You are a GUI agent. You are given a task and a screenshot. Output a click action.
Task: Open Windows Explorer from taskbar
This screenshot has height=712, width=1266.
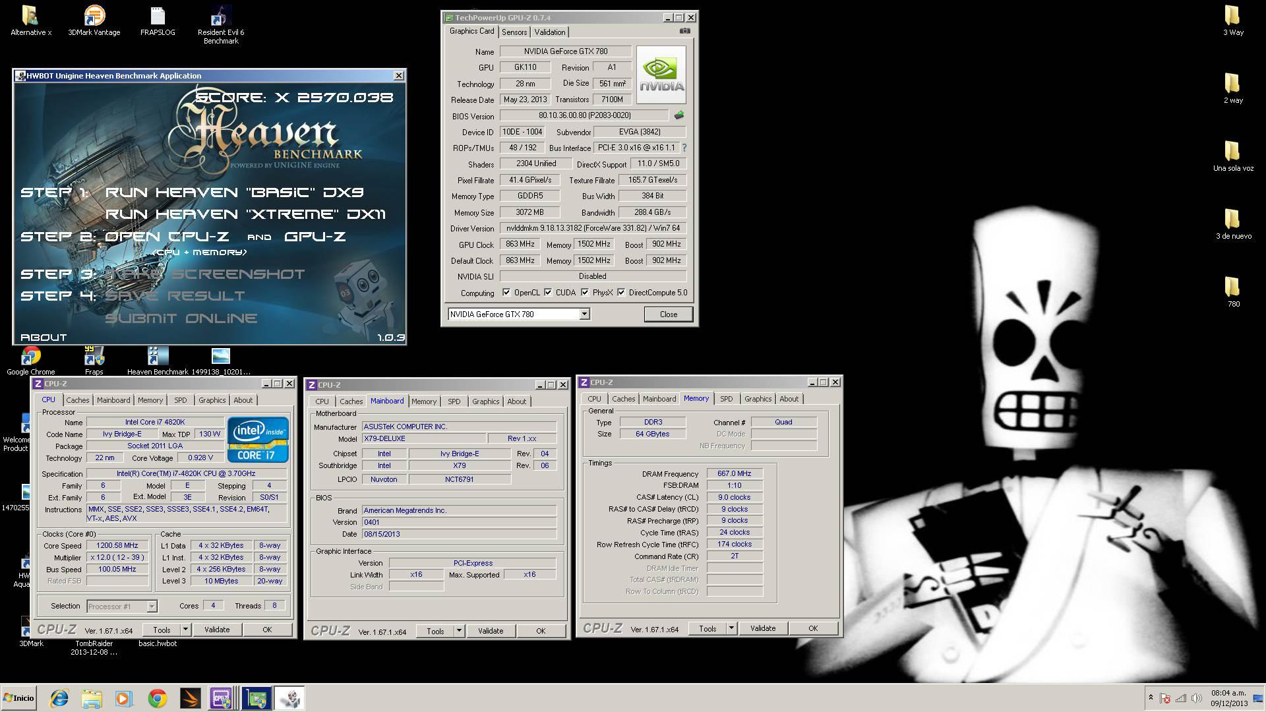pyautogui.click(x=92, y=698)
